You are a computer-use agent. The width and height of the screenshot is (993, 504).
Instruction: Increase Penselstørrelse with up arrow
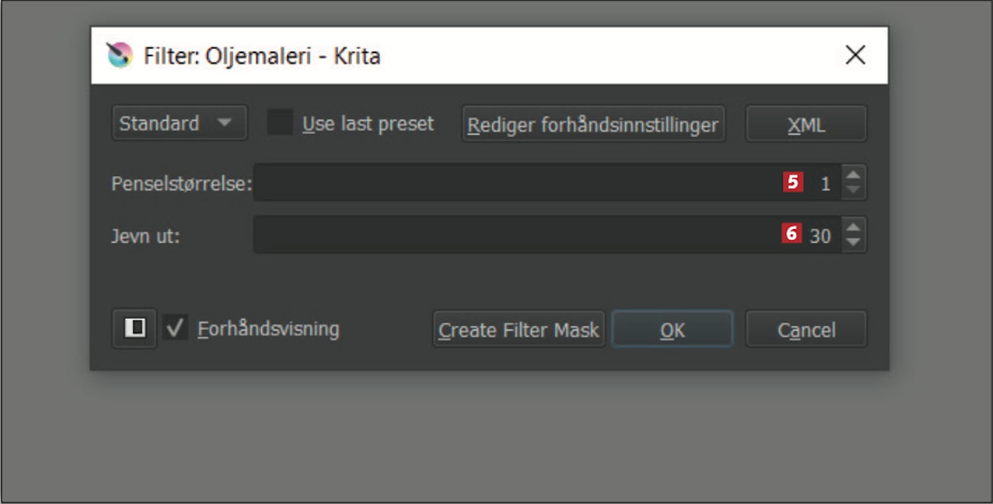[x=853, y=174]
